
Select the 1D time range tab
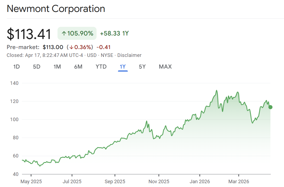(x=17, y=67)
